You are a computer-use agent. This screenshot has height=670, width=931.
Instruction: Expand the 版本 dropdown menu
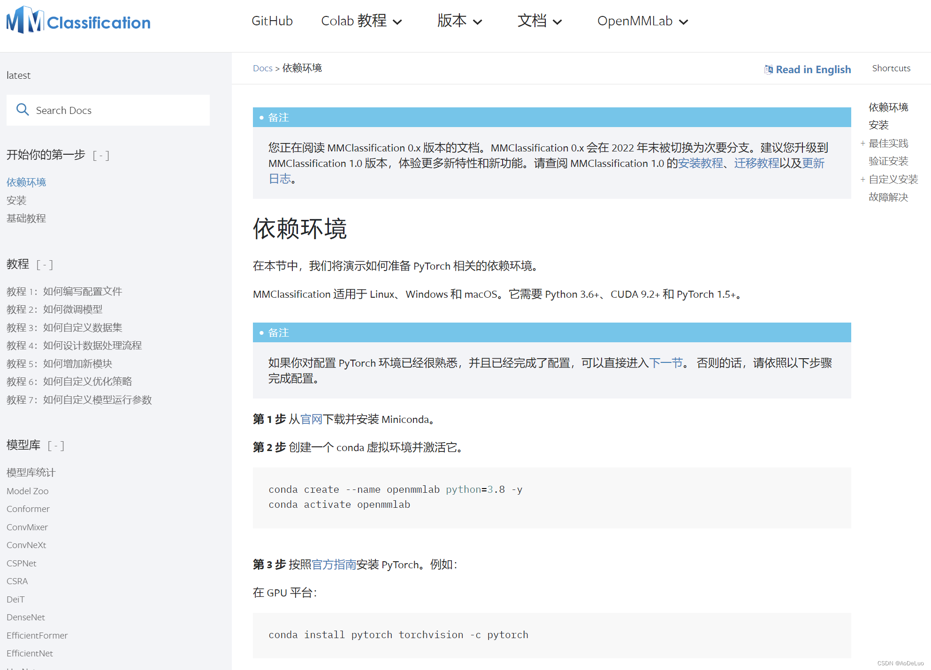[x=459, y=21]
